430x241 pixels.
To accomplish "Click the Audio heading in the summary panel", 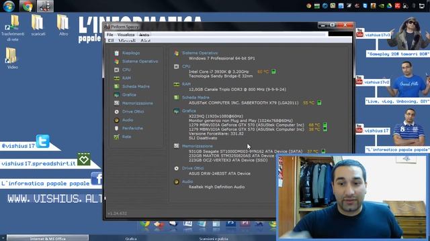I will pyautogui.click(x=187, y=181).
